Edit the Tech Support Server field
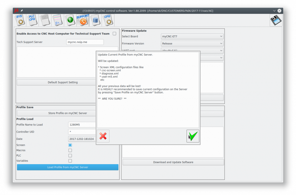 point(85,42)
